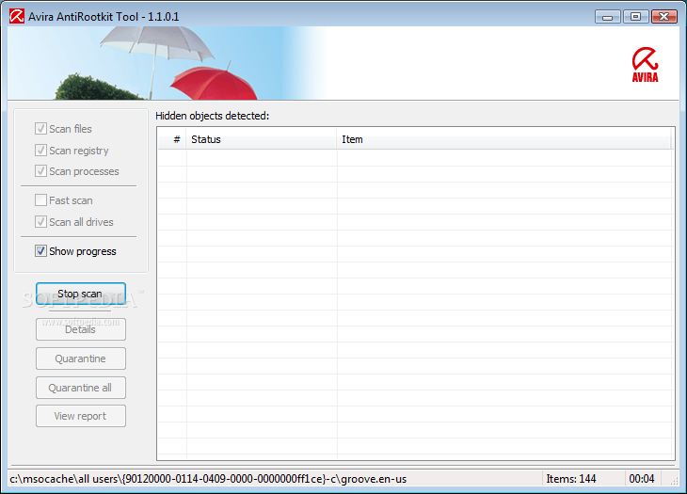Click the Stop scan button
Screen dimensions: 687x494
coord(81,294)
